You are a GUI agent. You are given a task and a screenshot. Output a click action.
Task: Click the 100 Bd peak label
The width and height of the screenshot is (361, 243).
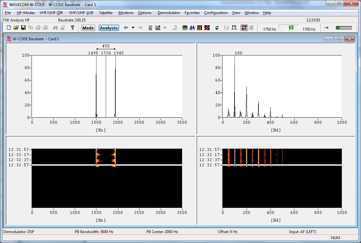pyautogui.click(x=238, y=53)
